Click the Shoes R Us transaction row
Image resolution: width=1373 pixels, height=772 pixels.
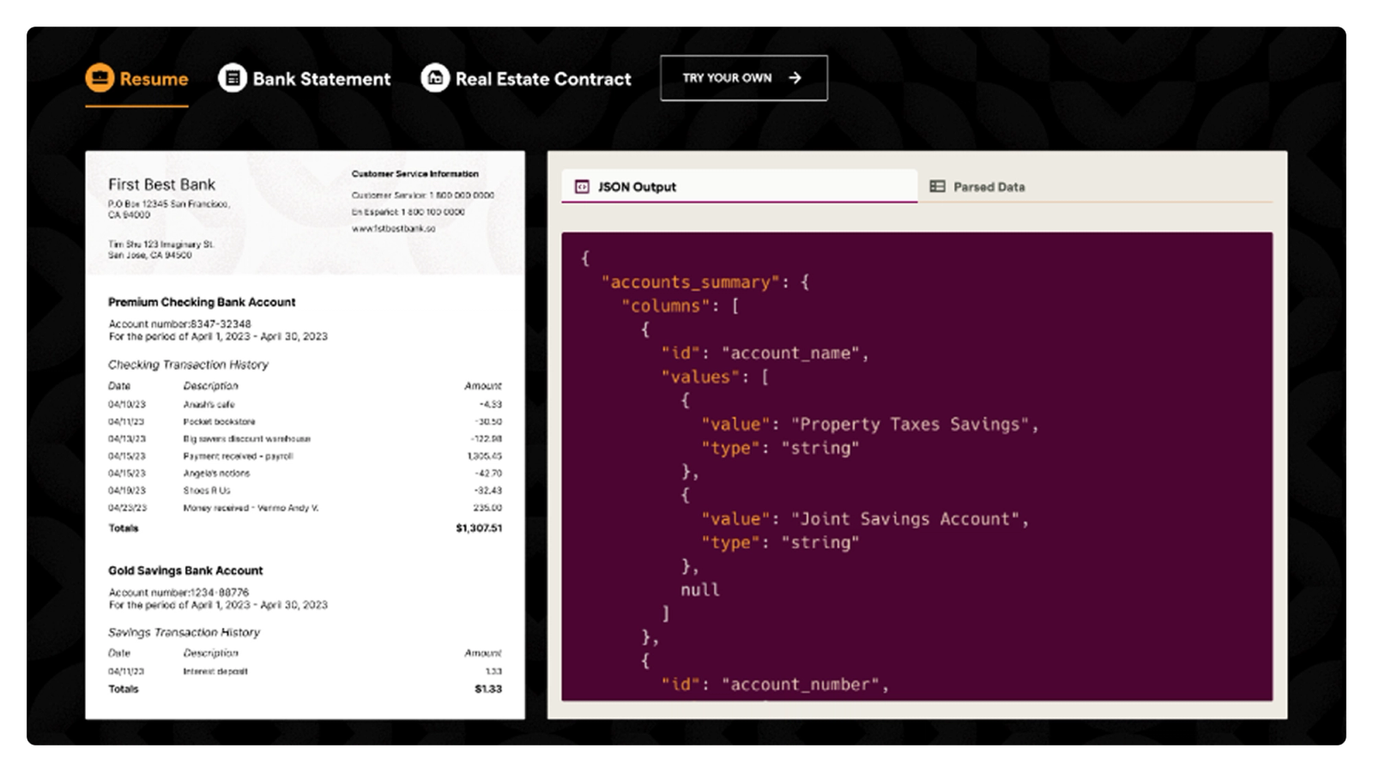click(x=305, y=491)
